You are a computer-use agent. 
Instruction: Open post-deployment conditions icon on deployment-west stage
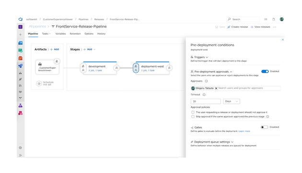click(169, 68)
